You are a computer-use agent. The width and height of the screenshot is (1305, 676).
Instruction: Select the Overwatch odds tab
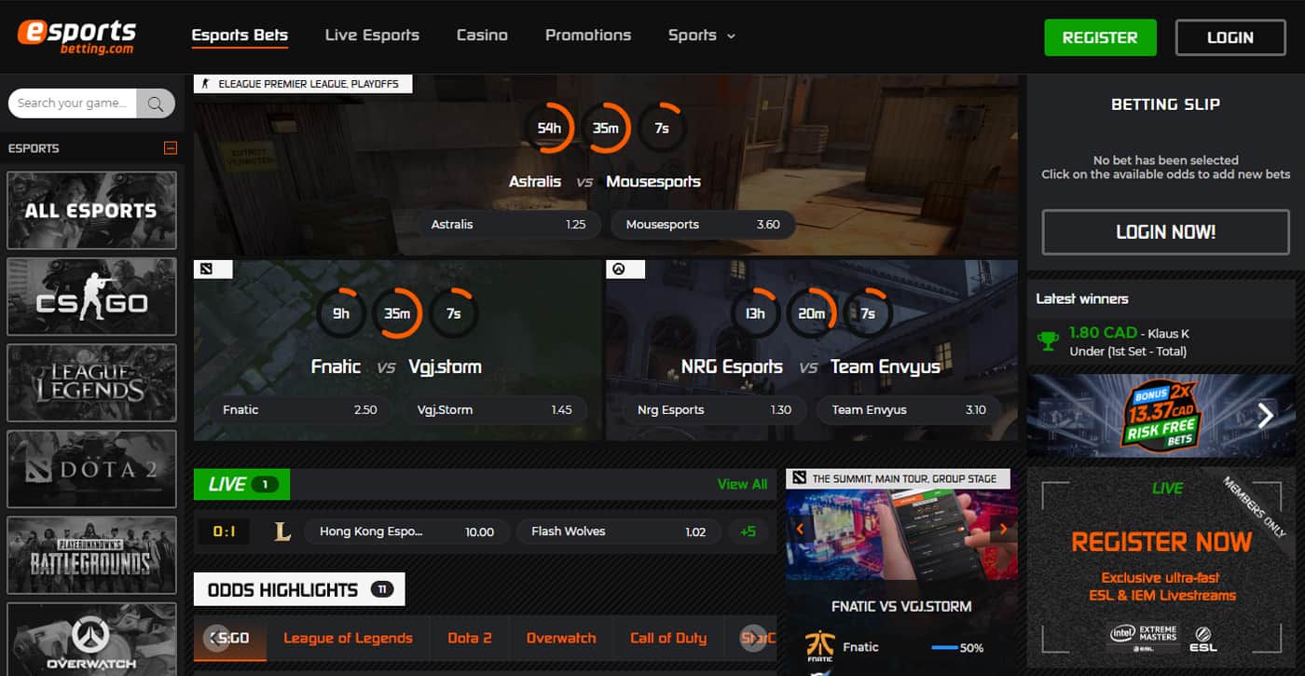(x=561, y=638)
